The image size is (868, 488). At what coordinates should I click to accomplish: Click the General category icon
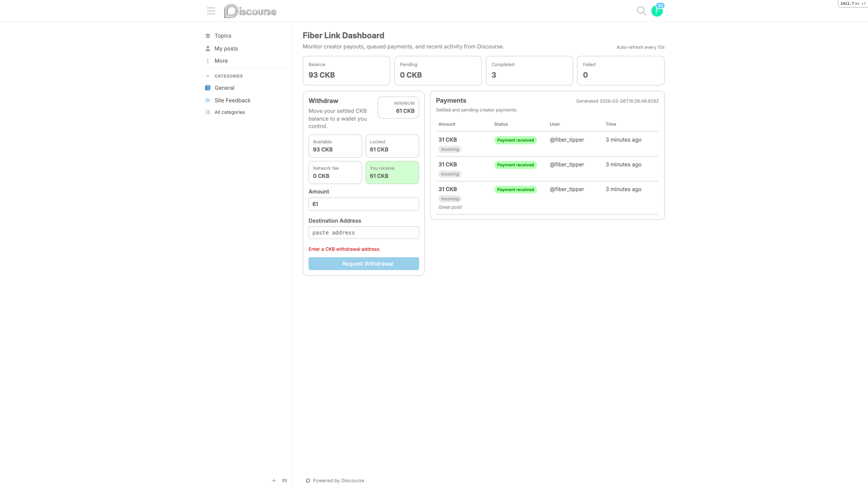click(208, 88)
